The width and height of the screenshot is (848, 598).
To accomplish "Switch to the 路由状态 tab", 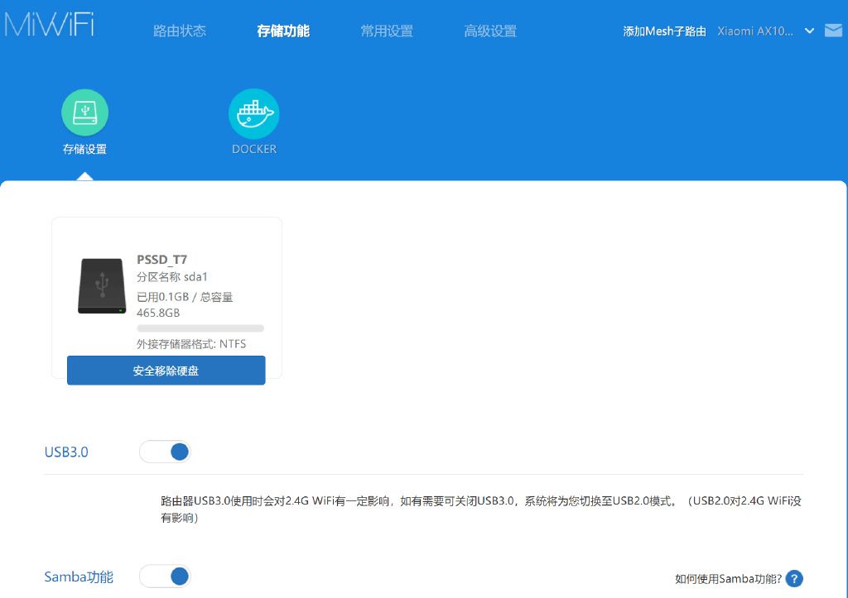I will (x=180, y=31).
